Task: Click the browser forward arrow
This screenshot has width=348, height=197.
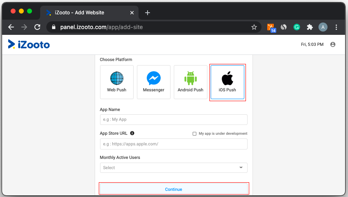Action: pyautogui.click(x=24, y=27)
